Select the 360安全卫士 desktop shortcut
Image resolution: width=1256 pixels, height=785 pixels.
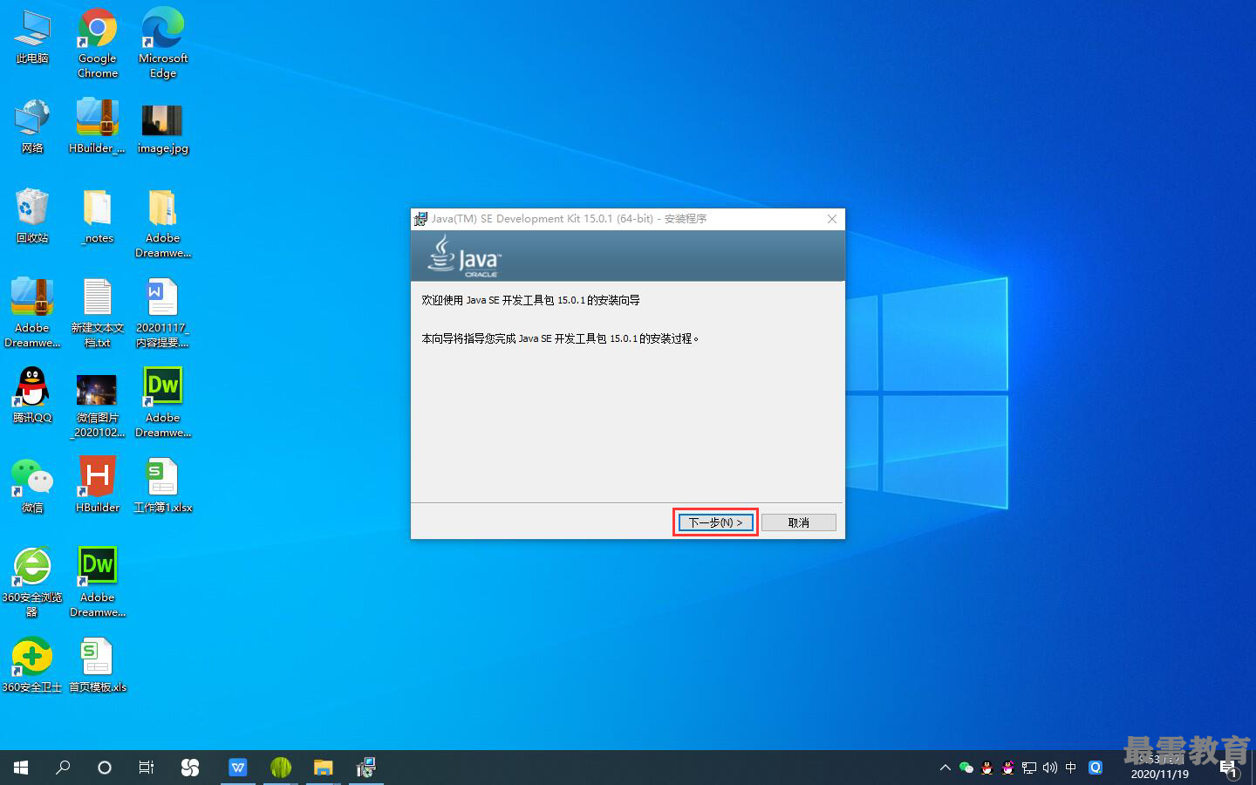tap(32, 666)
